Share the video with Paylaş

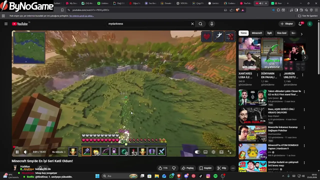[x=188, y=168]
